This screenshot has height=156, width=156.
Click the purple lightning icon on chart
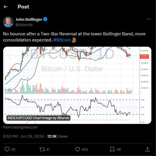pyautogui.click(x=130, y=92)
